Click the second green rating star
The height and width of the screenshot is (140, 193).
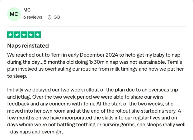[x=17, y=35]
